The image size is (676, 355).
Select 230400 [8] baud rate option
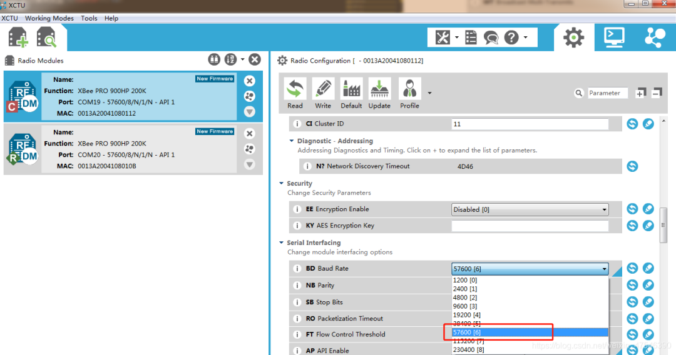(530, 350)
